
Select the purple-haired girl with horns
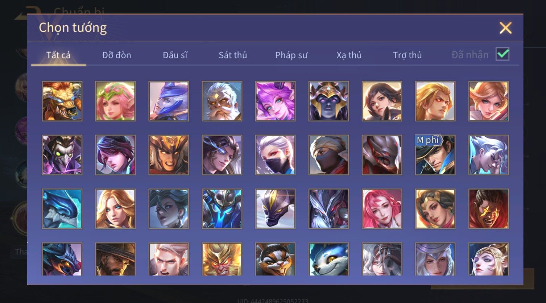pos(275,101)
